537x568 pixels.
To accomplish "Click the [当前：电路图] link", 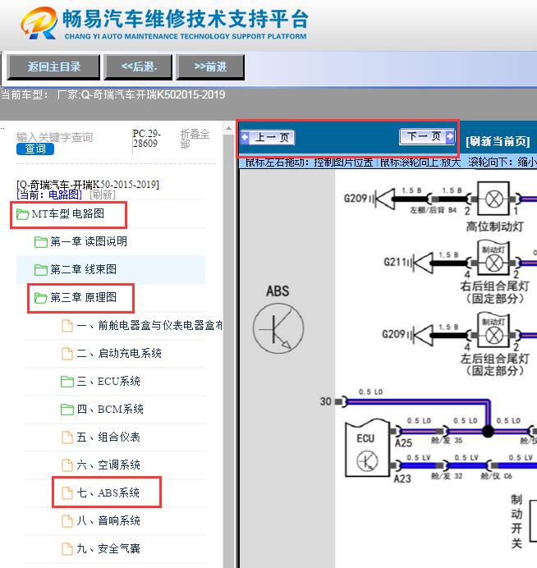I will point(49,195).
